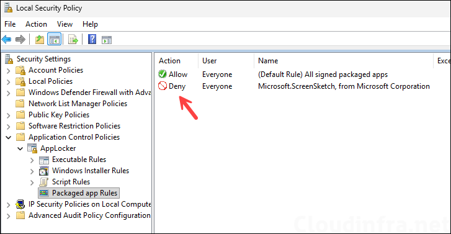Expand the Executable Rules chevron
This screenshot has height=234, width=451.
click(32, 160)
